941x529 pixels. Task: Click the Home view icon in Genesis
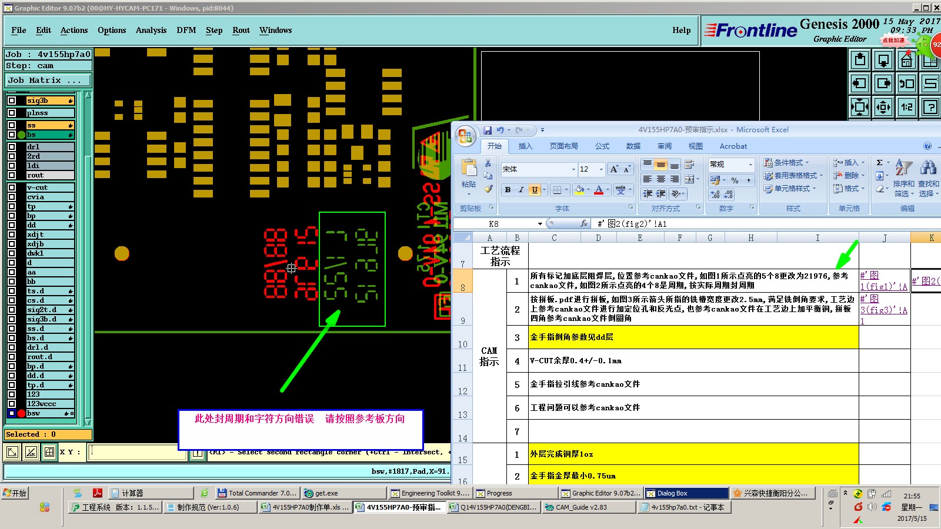[x=907, y=60]
